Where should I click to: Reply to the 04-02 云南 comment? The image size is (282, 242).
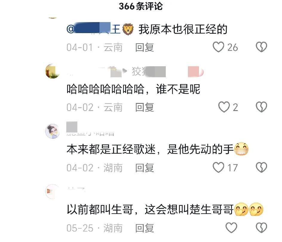[144, 107]
